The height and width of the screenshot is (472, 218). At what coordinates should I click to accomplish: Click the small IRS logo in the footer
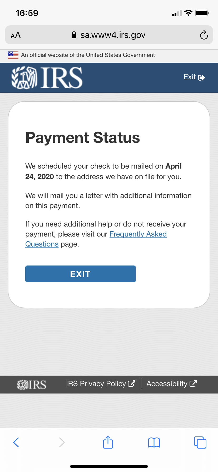tap(32, 385)
